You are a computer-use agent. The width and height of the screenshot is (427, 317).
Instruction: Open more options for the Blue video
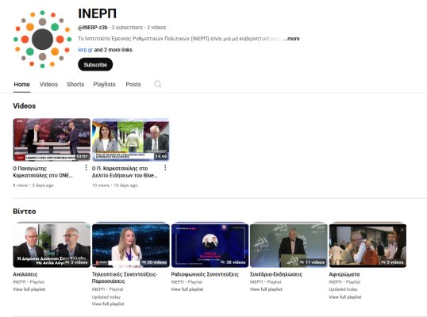[x=165, y=168]
